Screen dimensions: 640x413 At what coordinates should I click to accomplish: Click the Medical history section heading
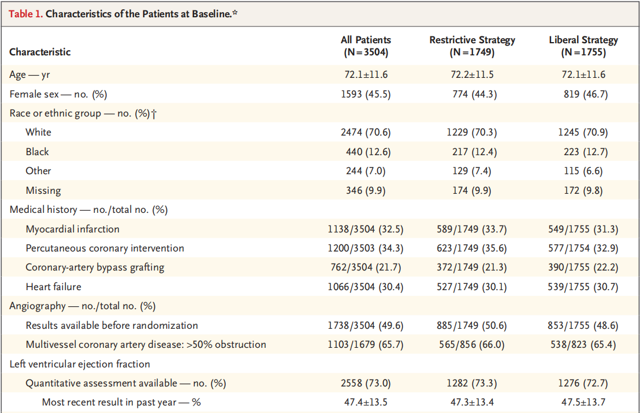(x=88, y=209)
